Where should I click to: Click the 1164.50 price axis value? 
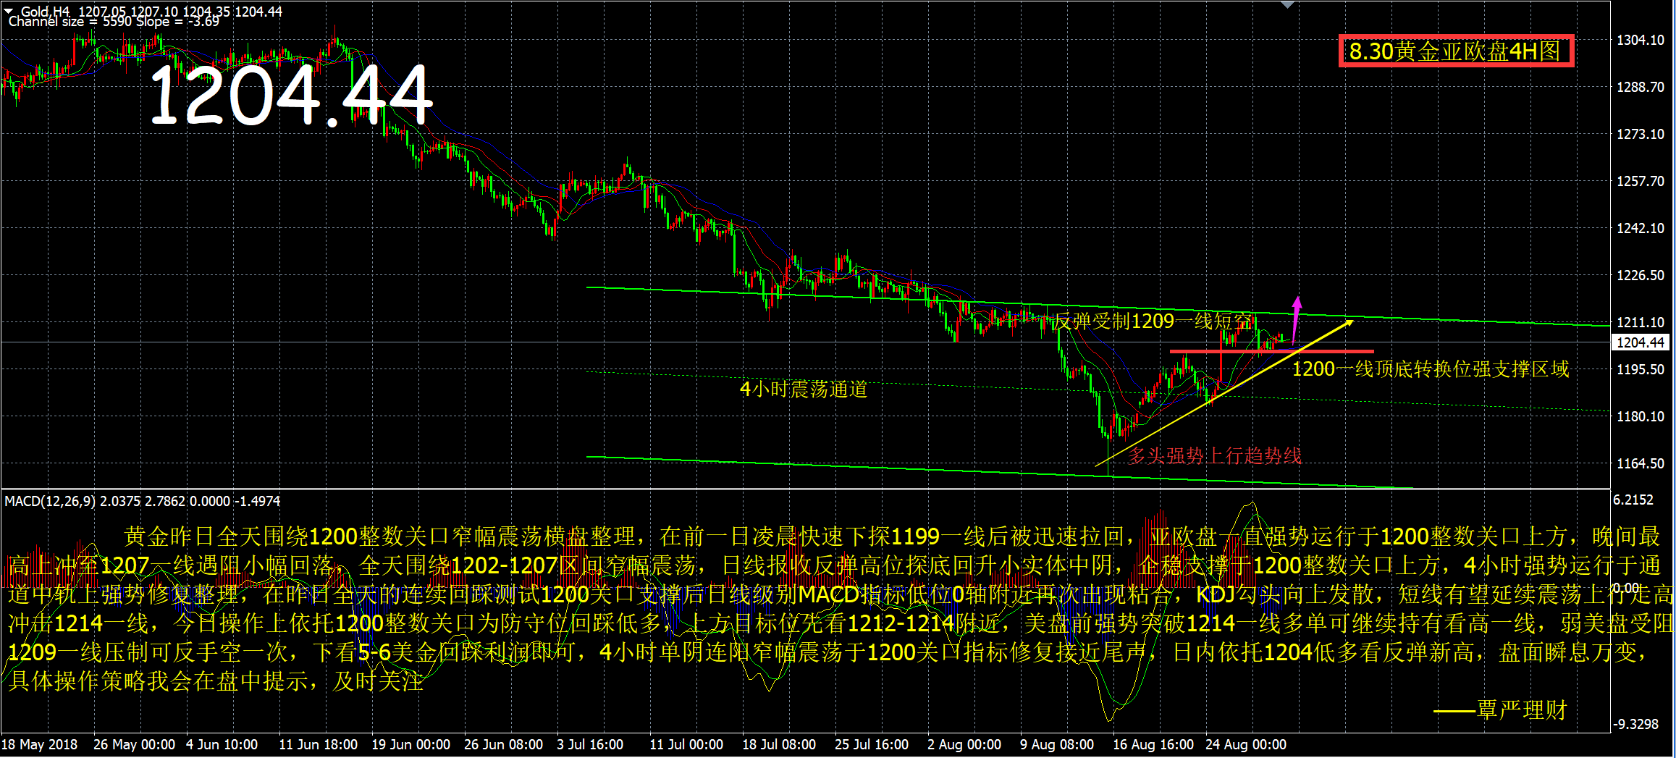click(x=1640, y=464)
